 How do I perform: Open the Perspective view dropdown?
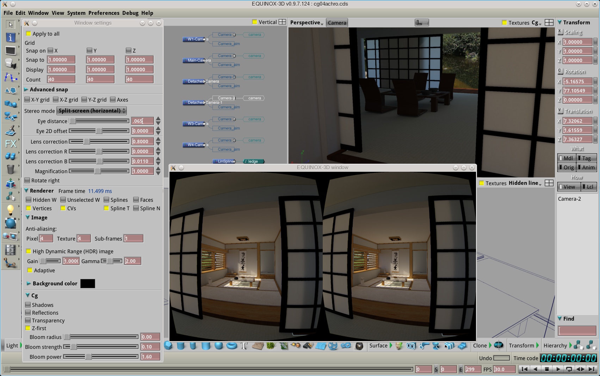[307, 23]
